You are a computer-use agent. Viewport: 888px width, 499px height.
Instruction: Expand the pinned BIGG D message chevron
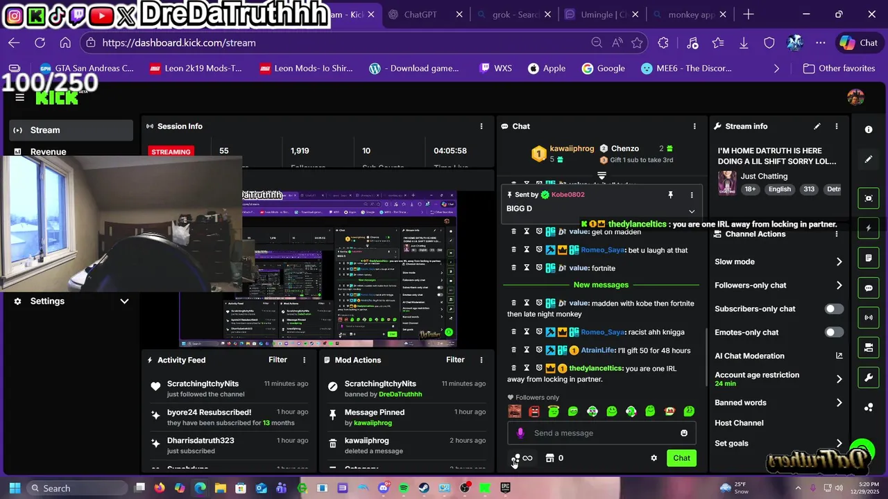tap(692, 211)
